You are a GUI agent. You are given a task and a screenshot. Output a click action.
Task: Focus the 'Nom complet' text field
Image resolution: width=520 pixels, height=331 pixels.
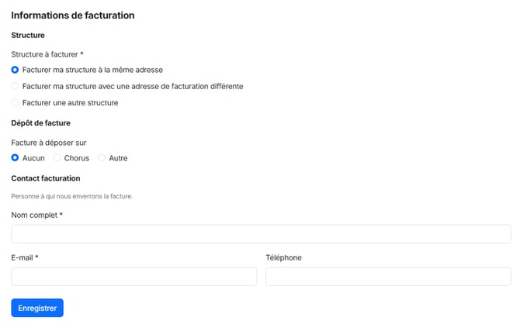(261, 234)
